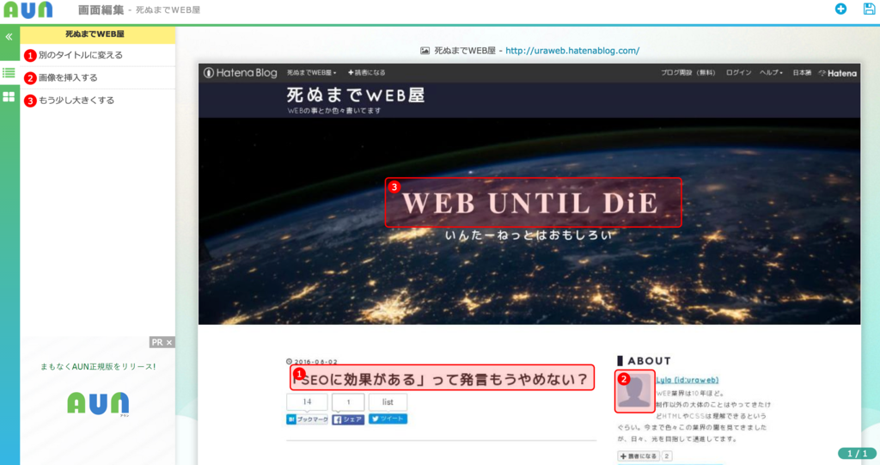Click the 14 bookmark count box
880x465 pixels.
pos(307,402)
